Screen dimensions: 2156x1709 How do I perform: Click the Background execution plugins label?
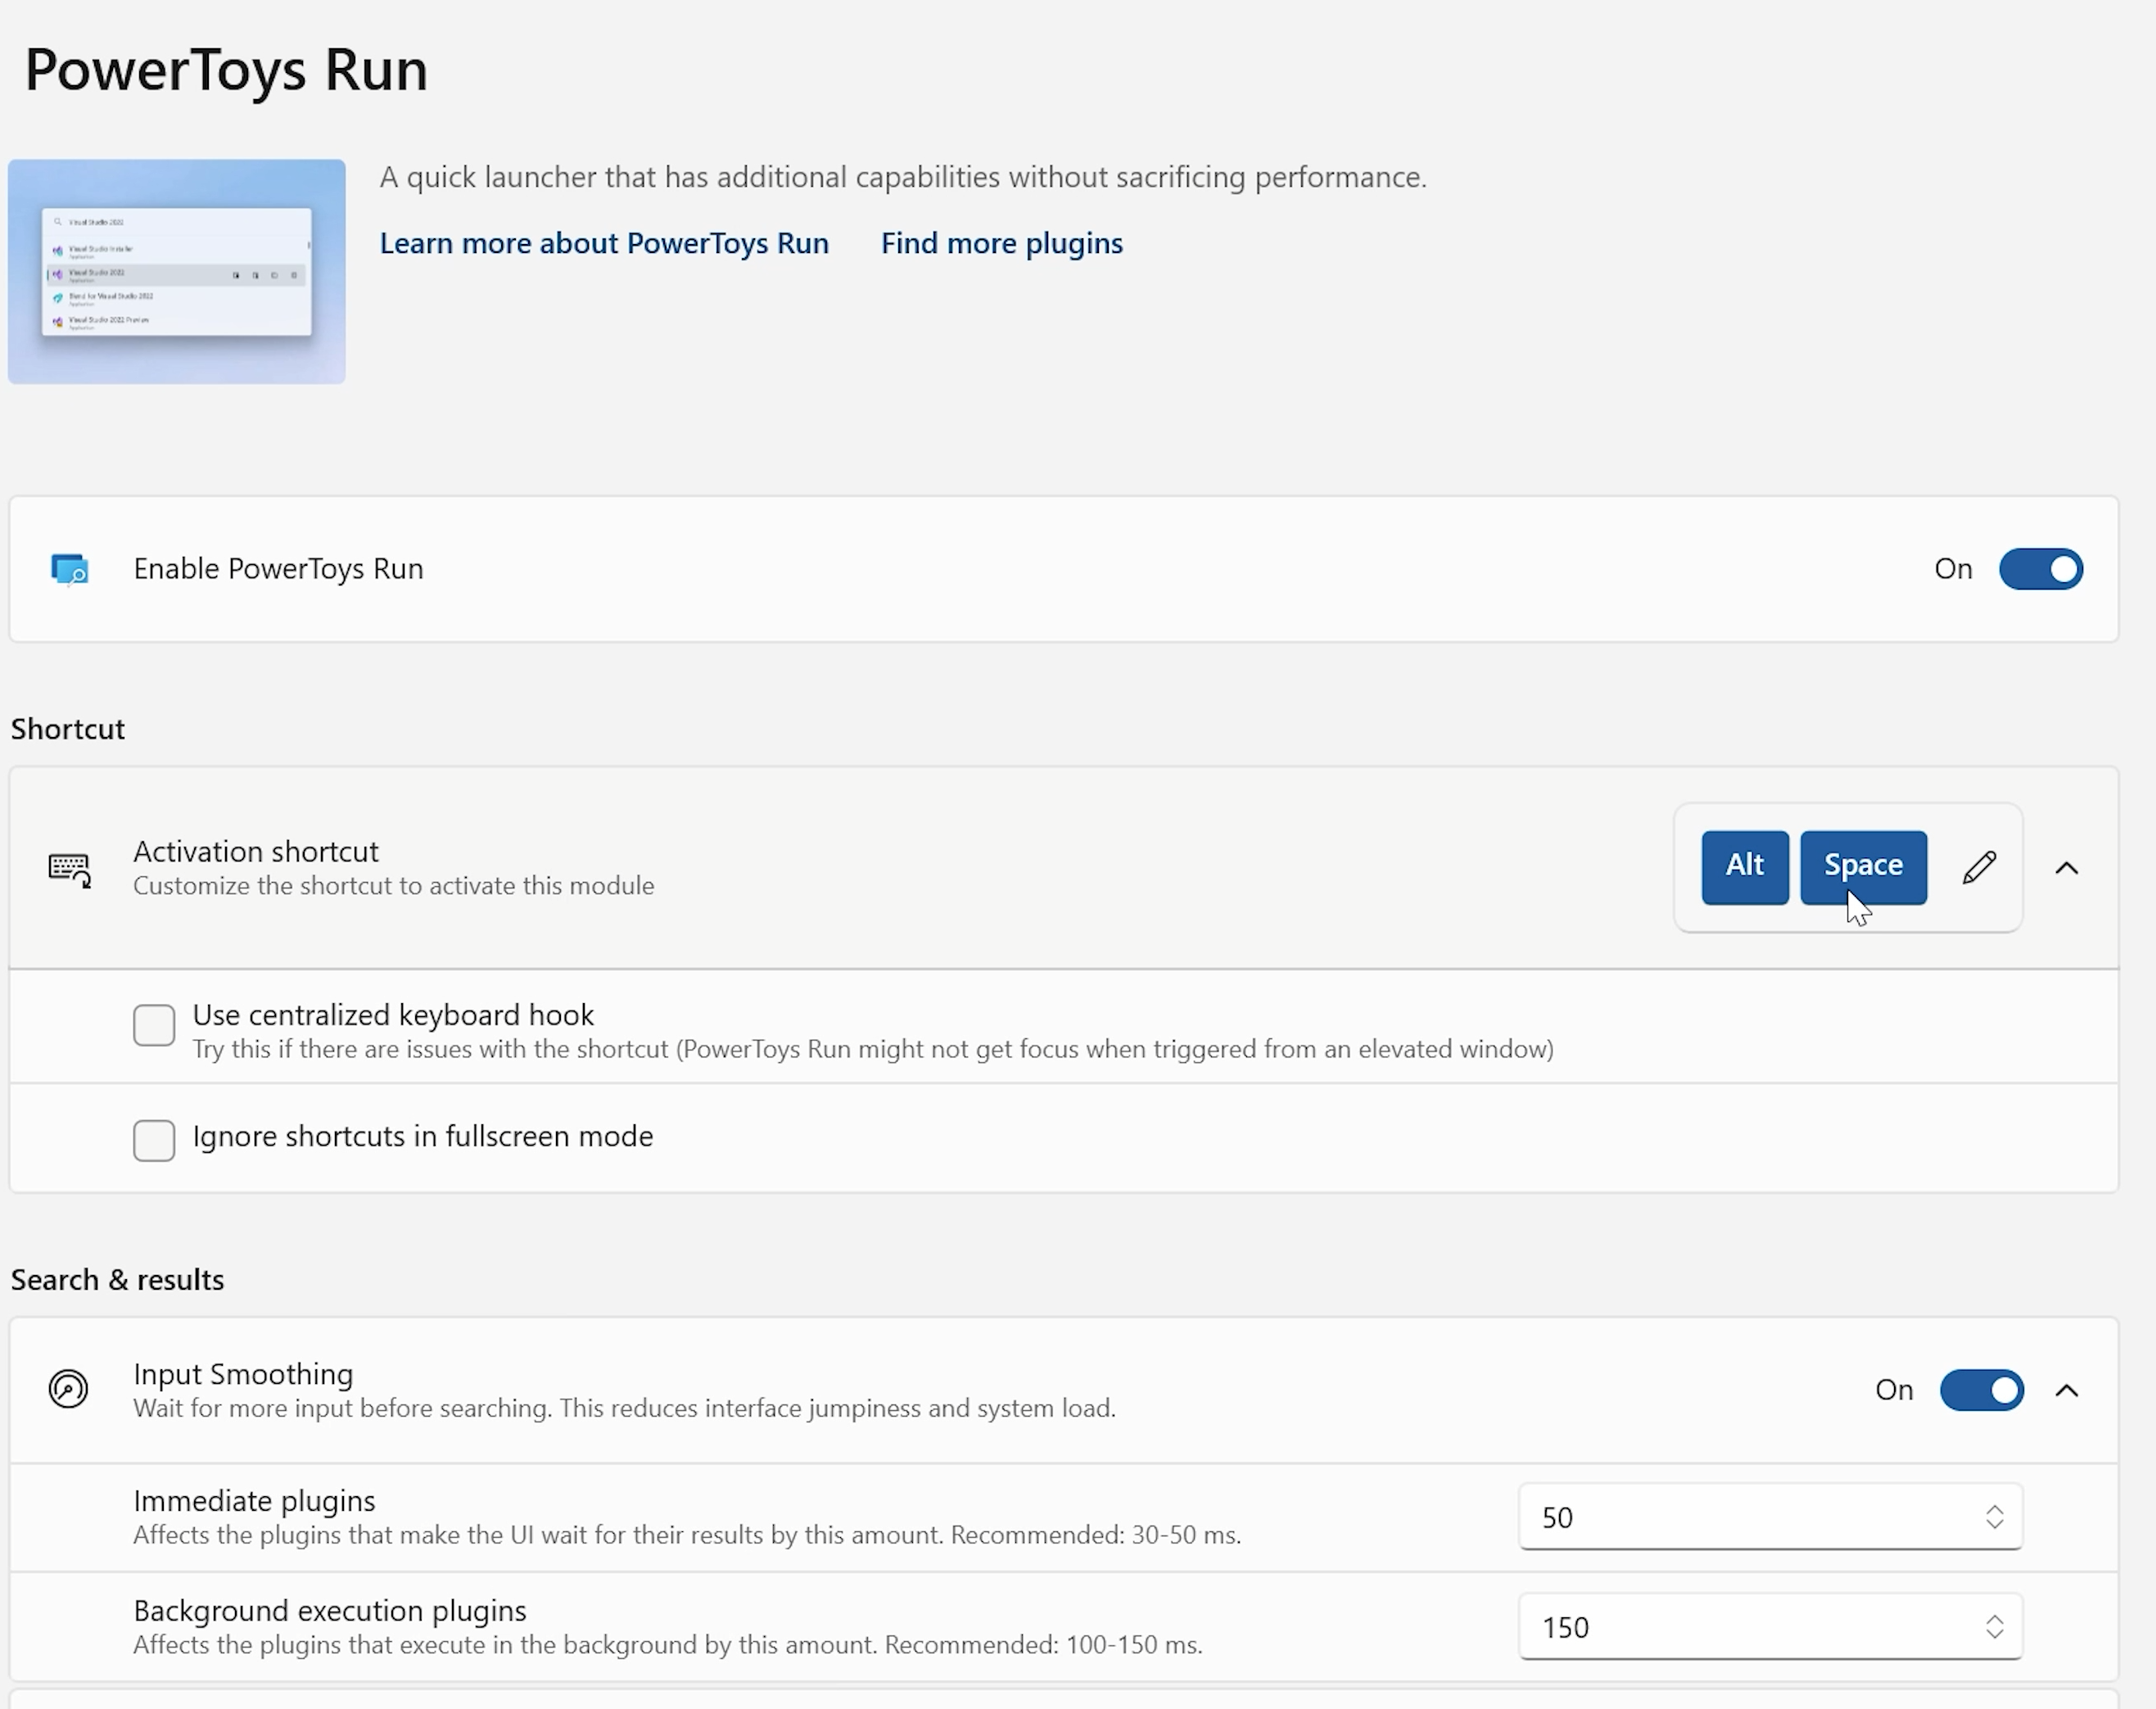(x=330, y=1611)
